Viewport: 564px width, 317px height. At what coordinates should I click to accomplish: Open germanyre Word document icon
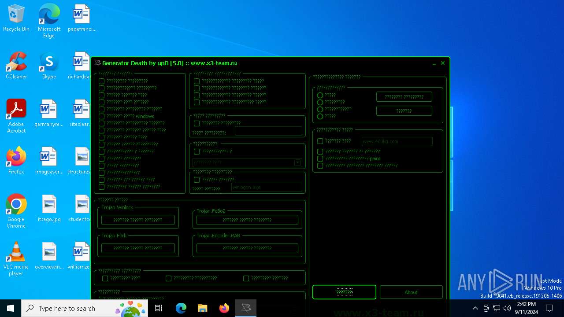[x=49, y=114]
